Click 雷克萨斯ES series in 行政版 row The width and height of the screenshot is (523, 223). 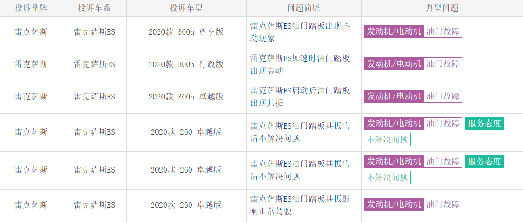(95, 64)
